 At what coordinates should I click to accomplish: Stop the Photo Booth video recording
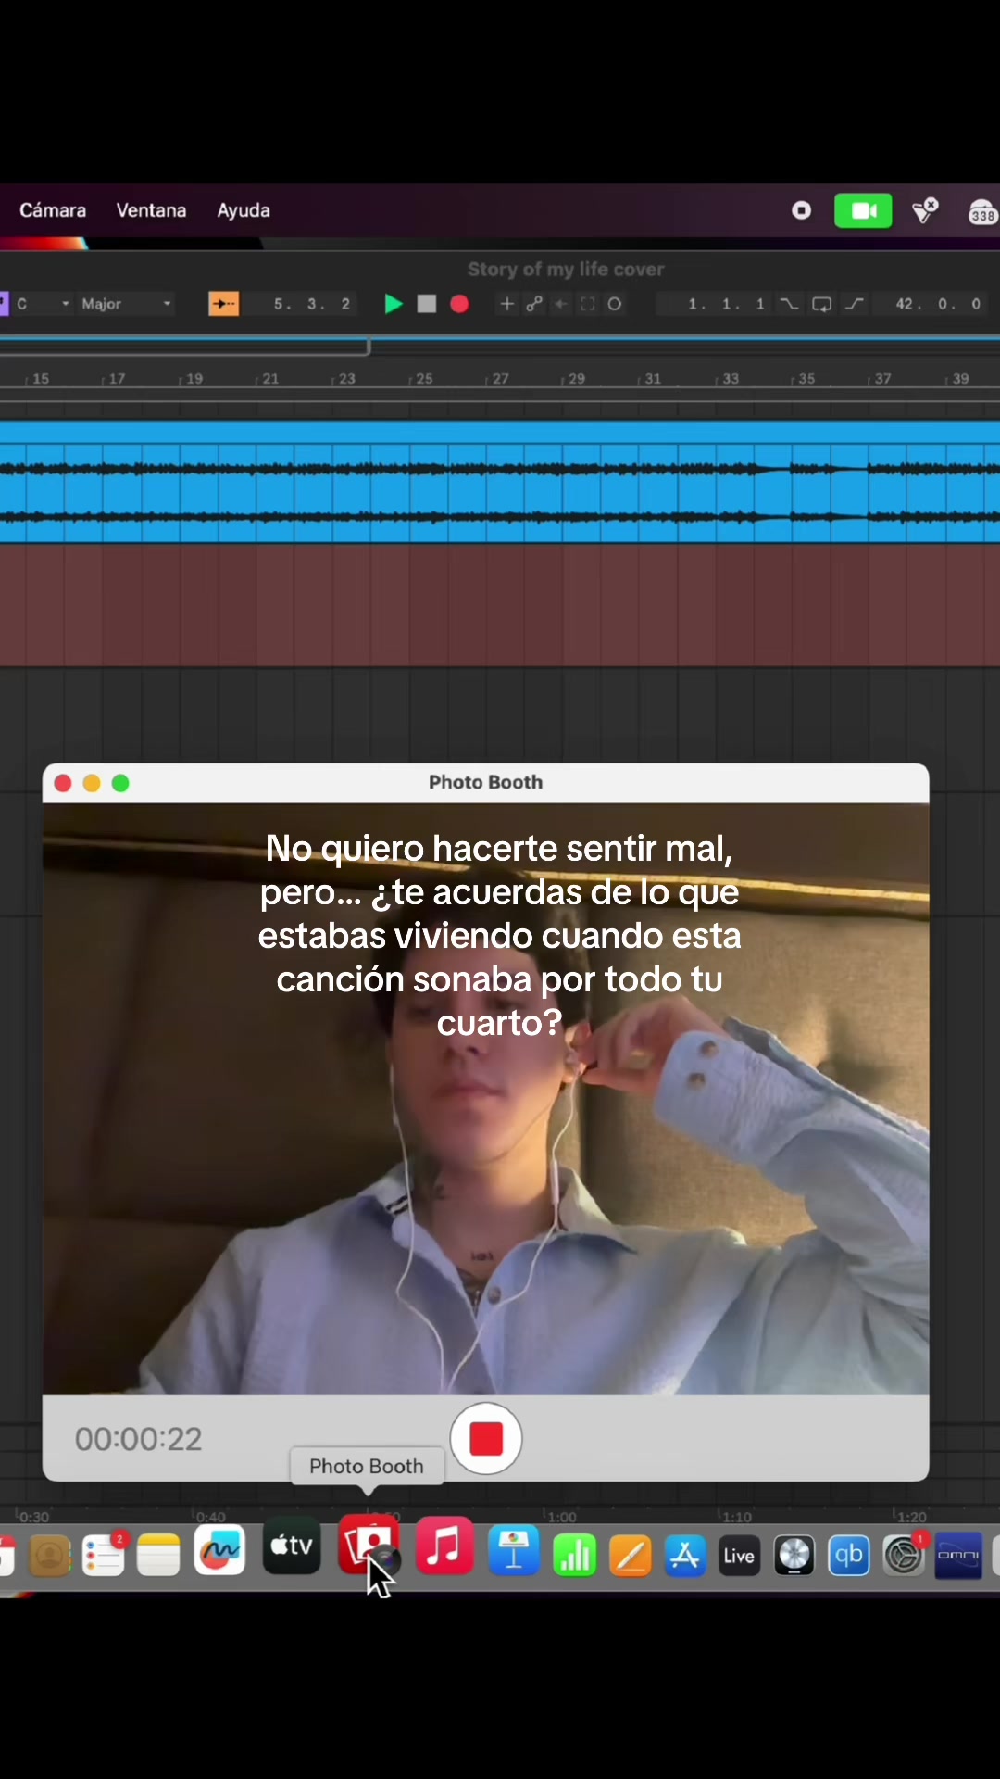(x=486, y=1439)
